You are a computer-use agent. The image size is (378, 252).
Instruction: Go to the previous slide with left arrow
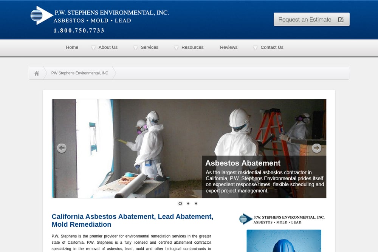tap(62, 148)
